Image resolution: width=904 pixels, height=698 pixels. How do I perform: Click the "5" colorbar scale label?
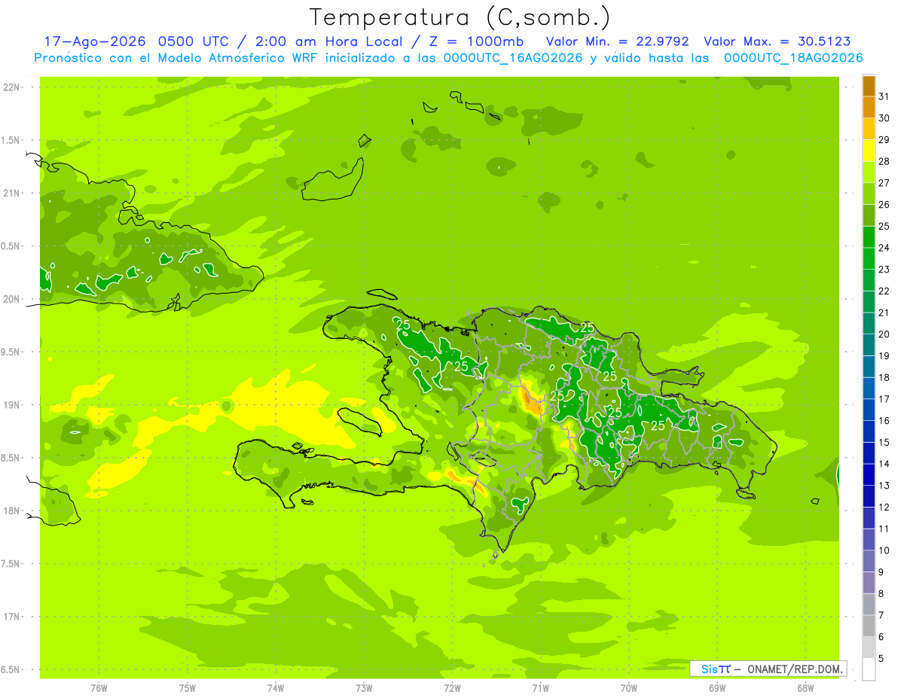[x=882, y=658]
